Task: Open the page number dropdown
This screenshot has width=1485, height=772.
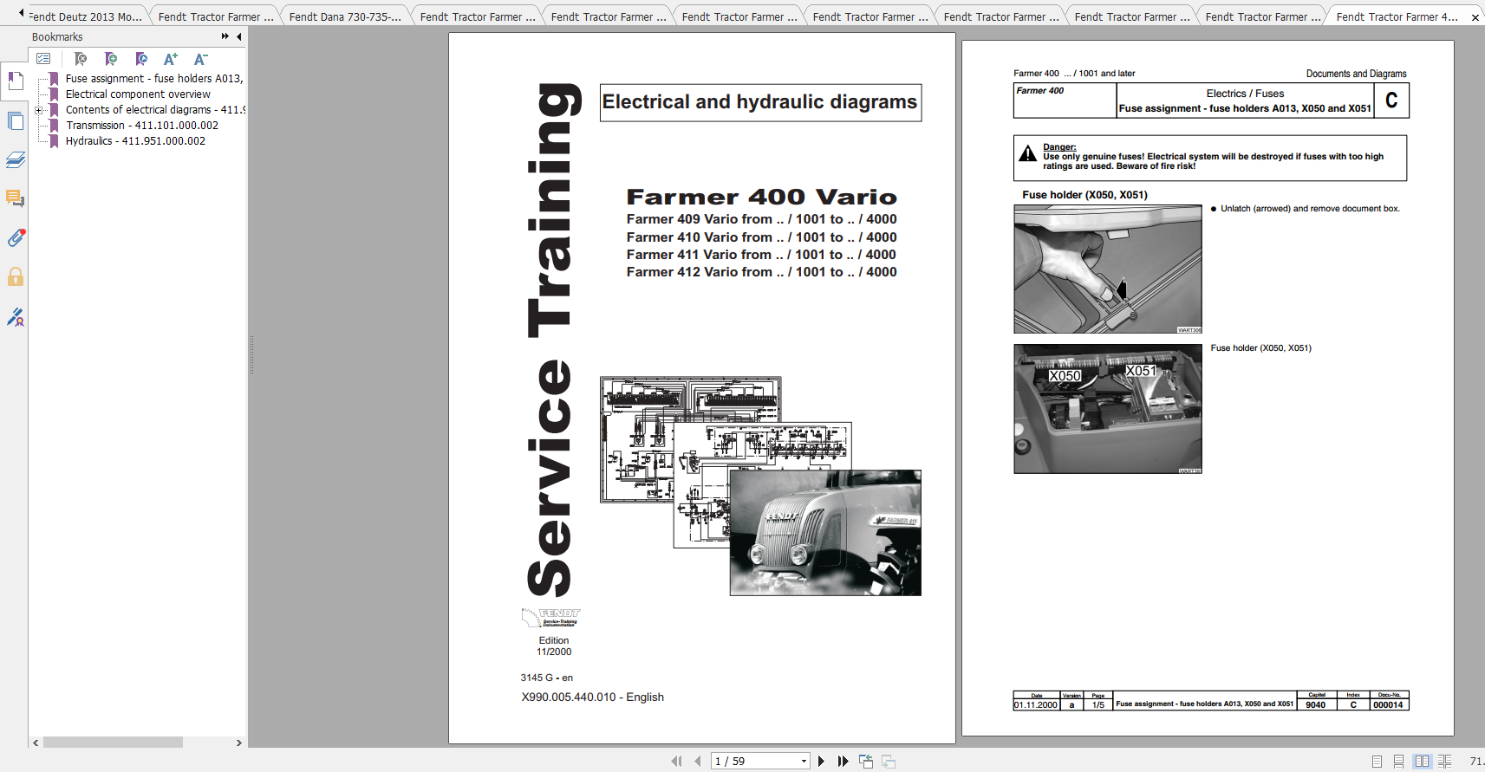Action: click(804, 761)
